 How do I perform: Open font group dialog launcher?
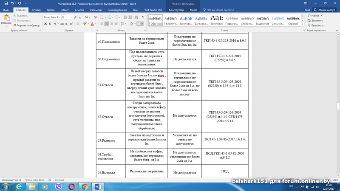coord(97,31)
